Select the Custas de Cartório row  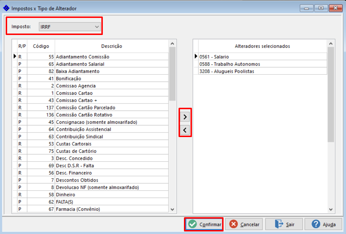[x=91, y=151]
